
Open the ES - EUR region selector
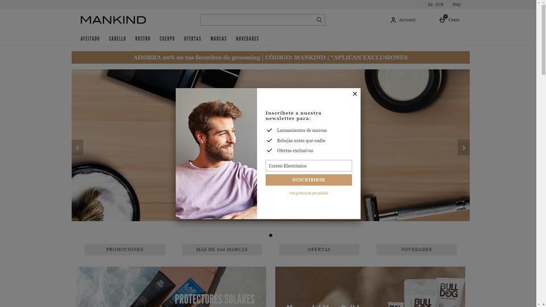pyautogui.click(x=435, y=5)
